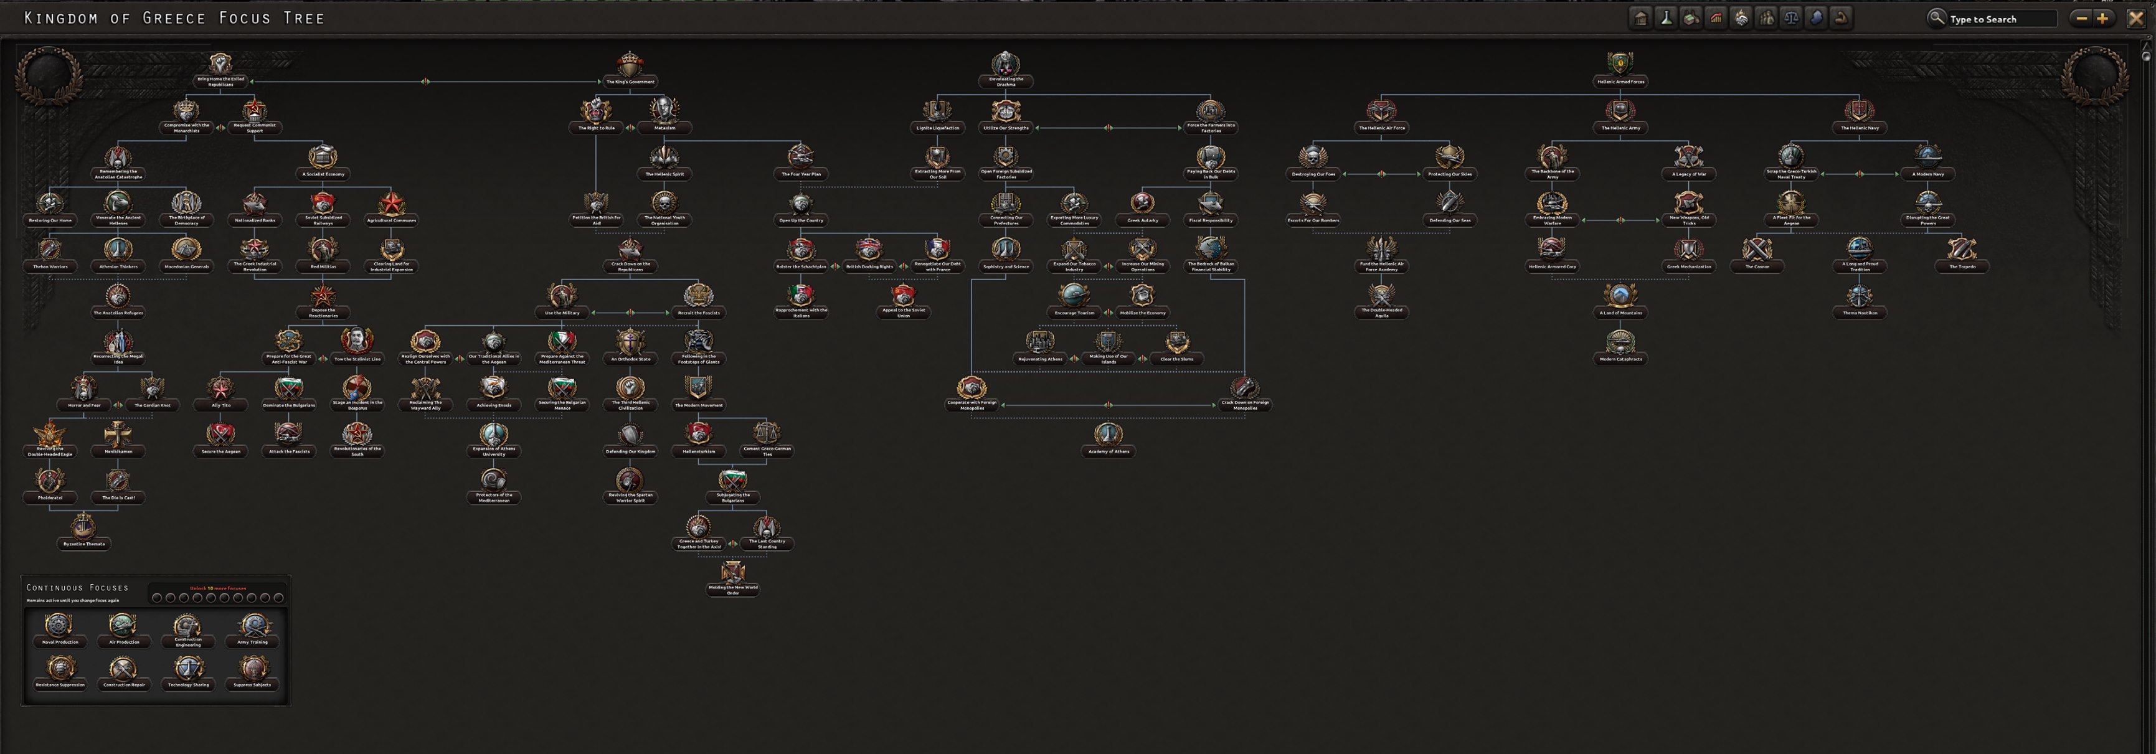
Task: Select The Torpedo focus icon
Action: pyautogui.click(x=1962, y=248)
